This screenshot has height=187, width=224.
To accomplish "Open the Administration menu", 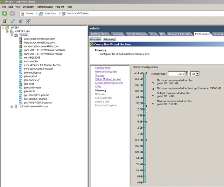I will [45, 7].
